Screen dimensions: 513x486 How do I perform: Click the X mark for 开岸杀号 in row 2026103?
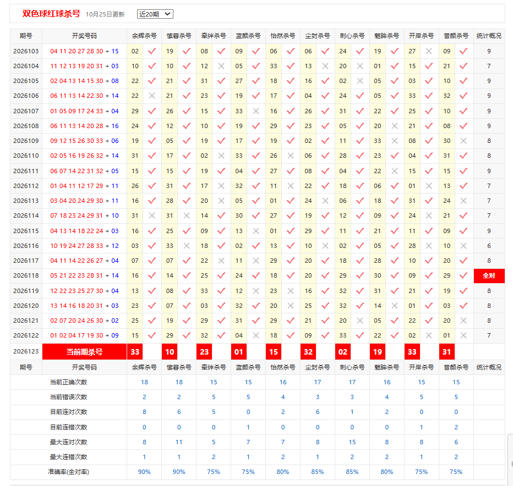[429, 51]
